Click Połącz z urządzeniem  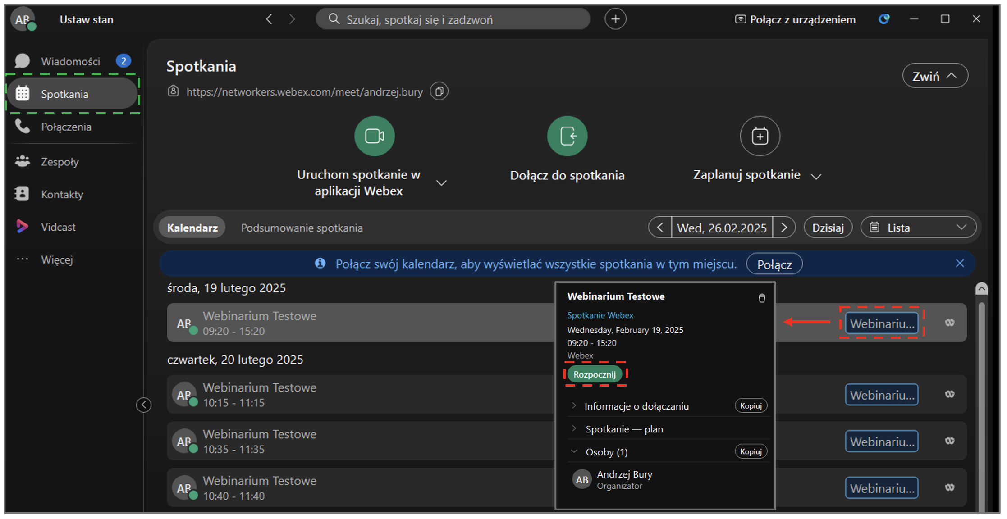pyautogui.click(x=796, y=19)
